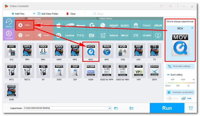Browse for output folder icon
The height and width of the screenshot is (116, 200).
(116, 108)
